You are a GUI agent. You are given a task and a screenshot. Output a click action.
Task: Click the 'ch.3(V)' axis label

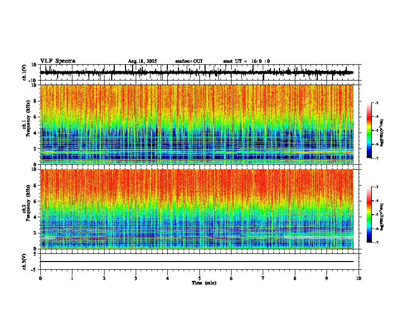24,262
